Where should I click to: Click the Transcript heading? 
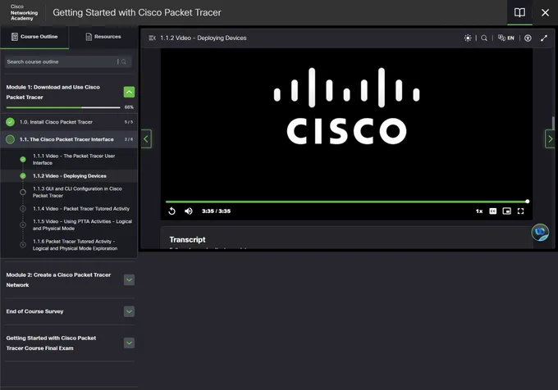tap(187, 240)
